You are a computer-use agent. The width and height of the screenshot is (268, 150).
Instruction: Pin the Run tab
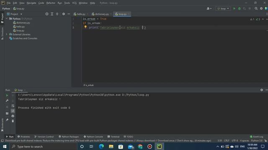coord(7,120)
